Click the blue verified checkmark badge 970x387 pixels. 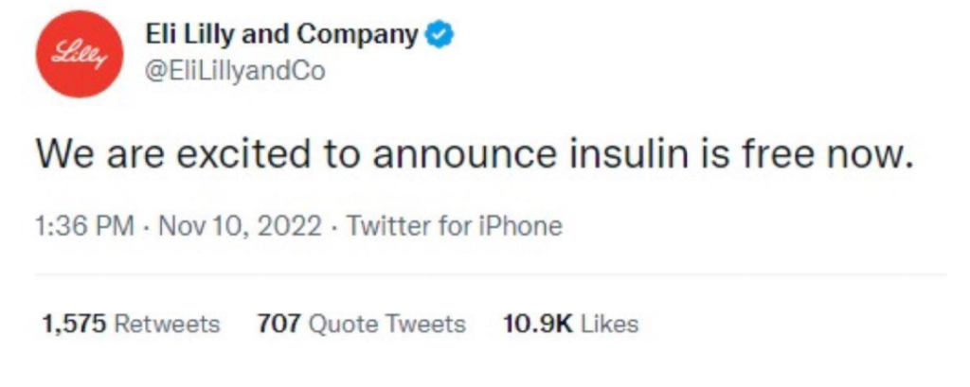[440, 35]
